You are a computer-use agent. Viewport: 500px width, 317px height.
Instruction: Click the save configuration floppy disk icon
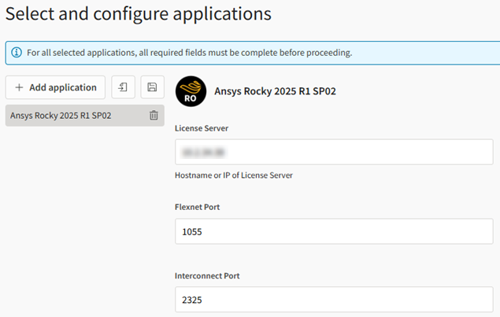(x=153, y=87)
